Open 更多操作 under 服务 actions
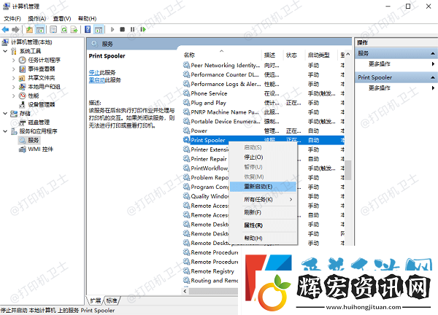The width and height of the screenshot is (438, 315). [x=380, y=64]
